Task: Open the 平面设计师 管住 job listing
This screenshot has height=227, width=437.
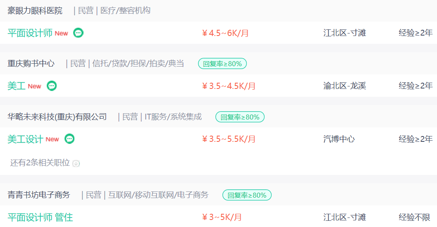Action: pyautogui.click(x=40, y=217)
